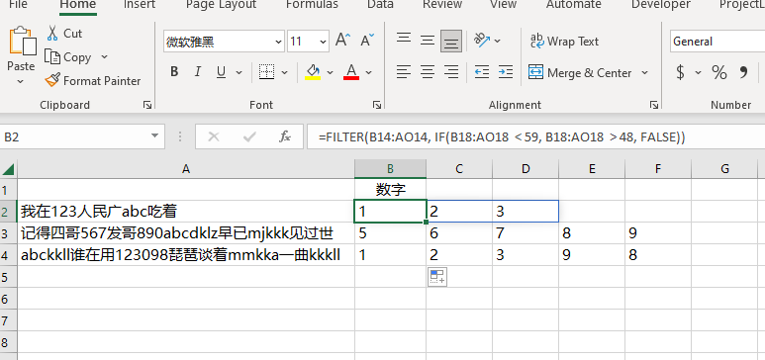Open Alignment settings dialog launcher
This screenshot has width=765, height=360.
654,105
